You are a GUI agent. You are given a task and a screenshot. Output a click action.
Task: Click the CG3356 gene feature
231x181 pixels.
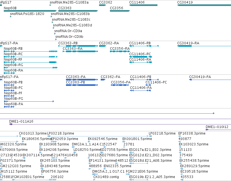coord(120,11)
